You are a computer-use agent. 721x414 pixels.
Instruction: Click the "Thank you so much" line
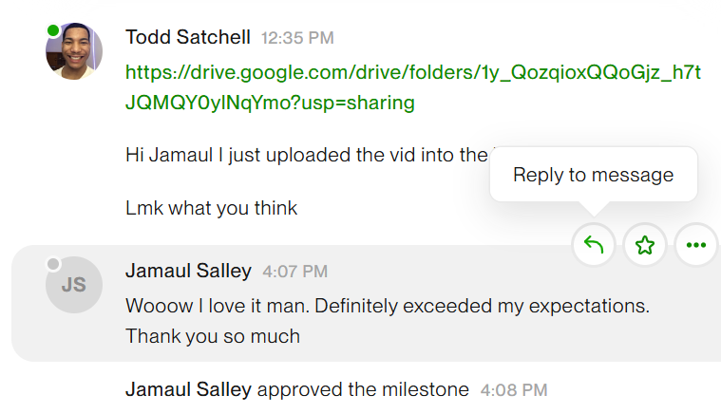click(213, 335)
